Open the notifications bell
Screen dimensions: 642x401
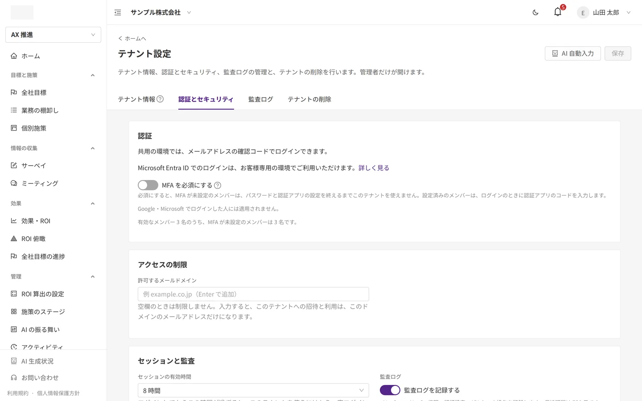click(x=558, y=12)
